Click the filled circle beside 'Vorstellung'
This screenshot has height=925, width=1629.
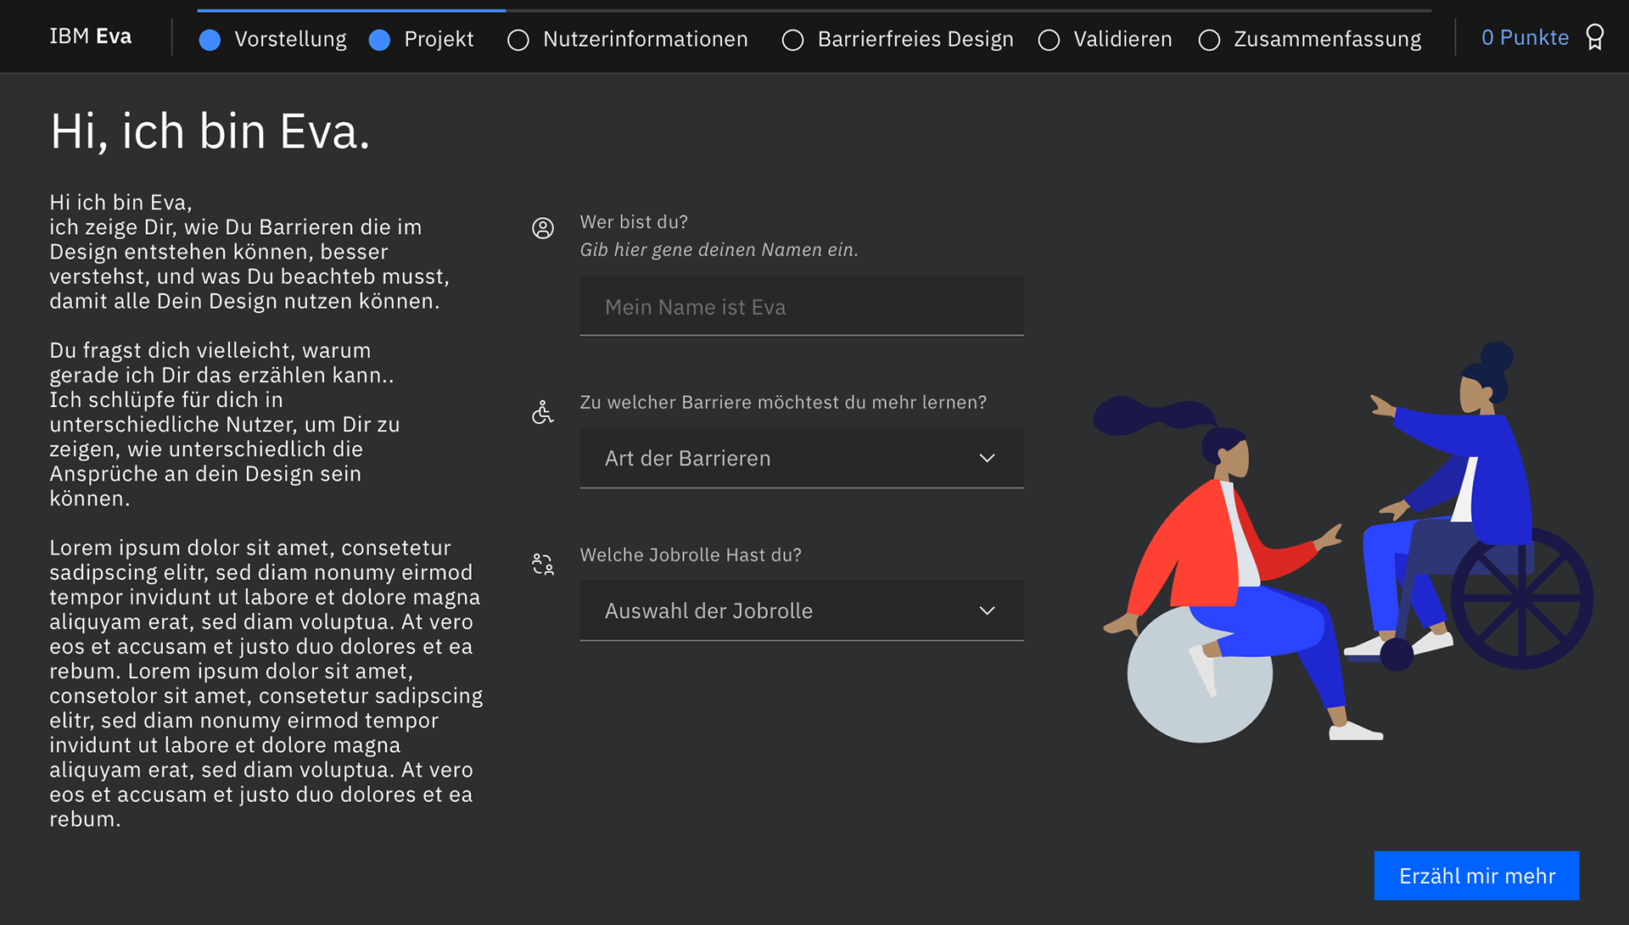210,39
